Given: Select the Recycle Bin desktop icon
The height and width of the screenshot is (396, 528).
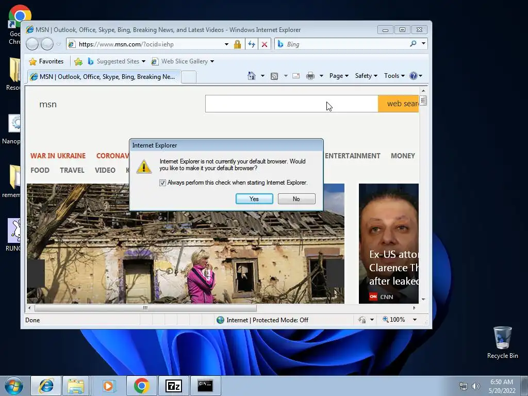Looking at the screenshot, I should click(x=502, y=342).
